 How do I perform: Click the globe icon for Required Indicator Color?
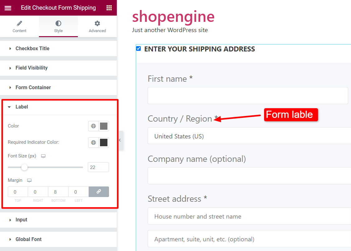[x=93, y=142]
